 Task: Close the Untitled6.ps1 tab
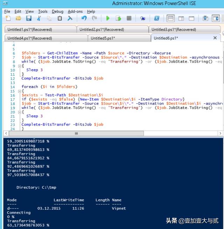click(215, 38)
